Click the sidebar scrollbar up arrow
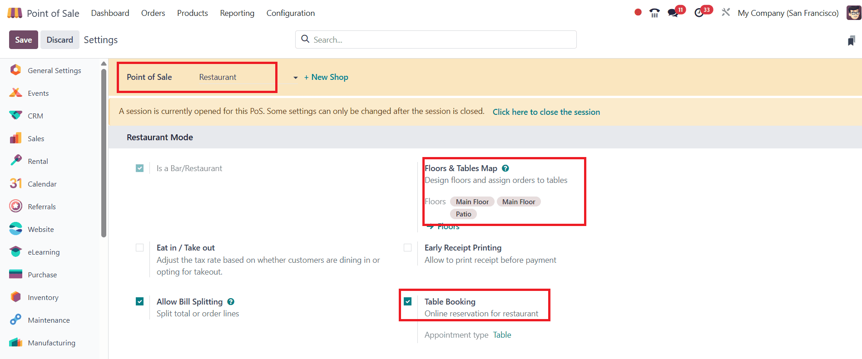Viewport: 862px width, 359px height. click(x=104, y=64)
